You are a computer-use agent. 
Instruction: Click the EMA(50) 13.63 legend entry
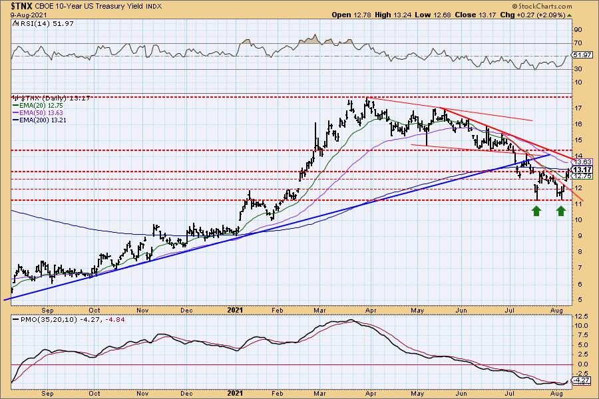click(x=38, y=112)
